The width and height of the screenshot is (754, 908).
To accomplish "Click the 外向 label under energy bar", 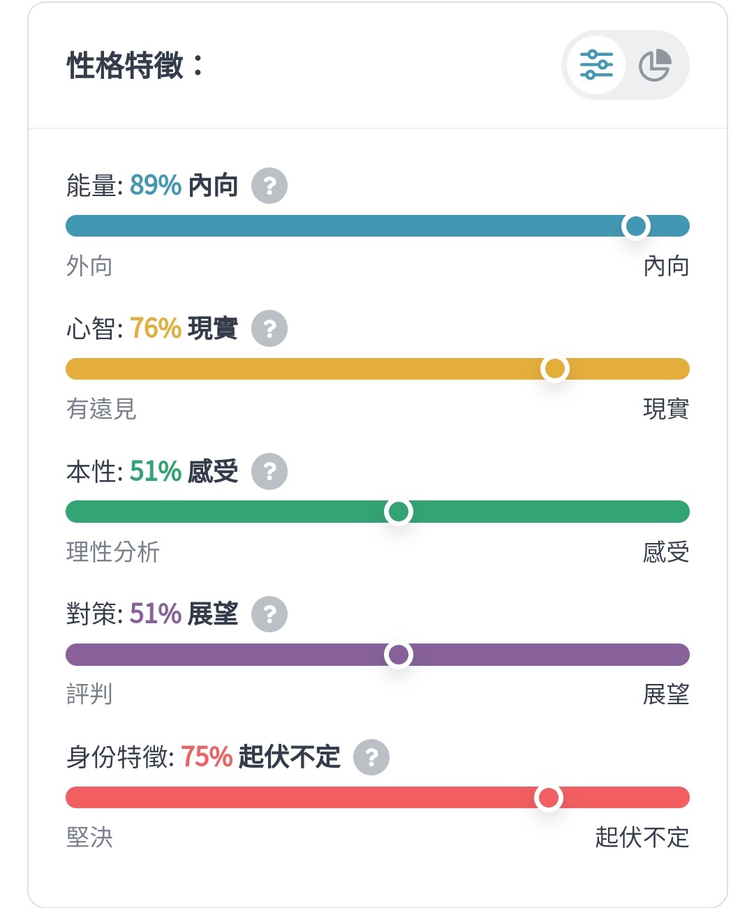I will tap(89, 266).
